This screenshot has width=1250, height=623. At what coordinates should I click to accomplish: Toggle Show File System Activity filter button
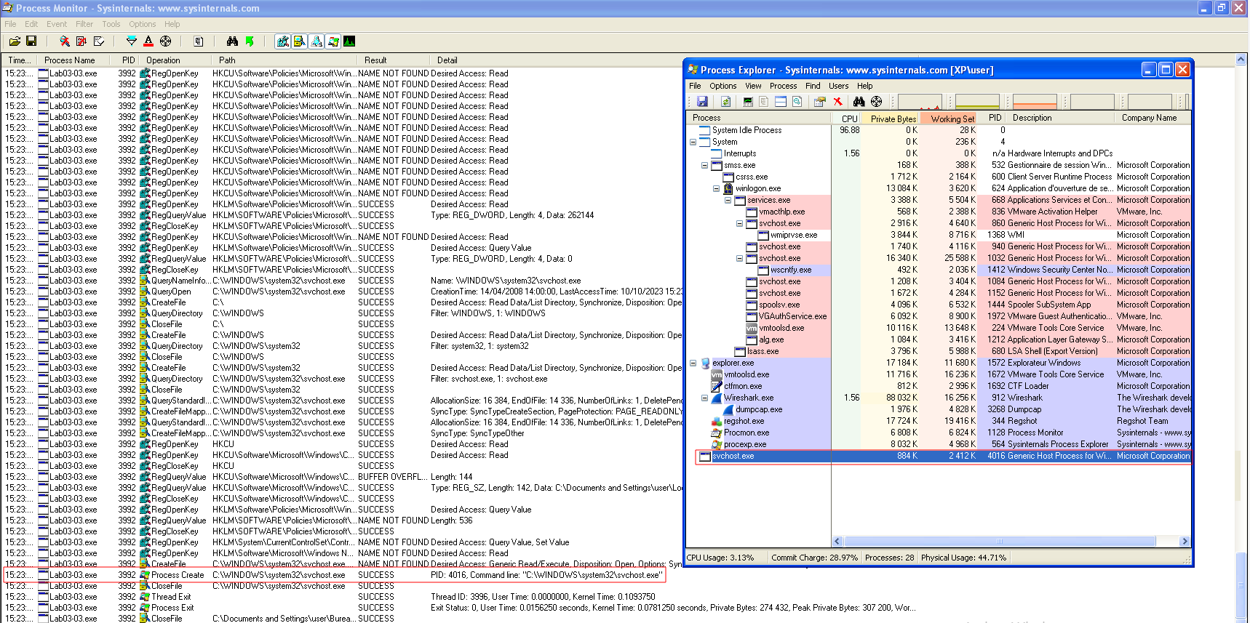pyautogui.click(x=300, y=41)
